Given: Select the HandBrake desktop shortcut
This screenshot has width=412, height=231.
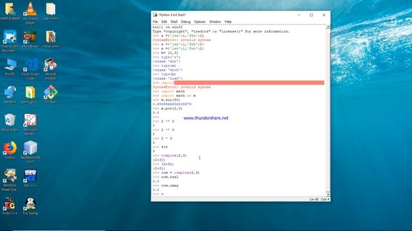Looking at the screenshot, I should 30,39.
